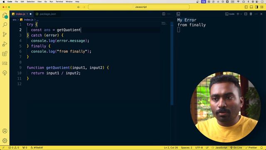Image resolution: width=266 pixels, height=150 pixels.
Task: Open the Terminal menu
Action: [x=59, y=2]
